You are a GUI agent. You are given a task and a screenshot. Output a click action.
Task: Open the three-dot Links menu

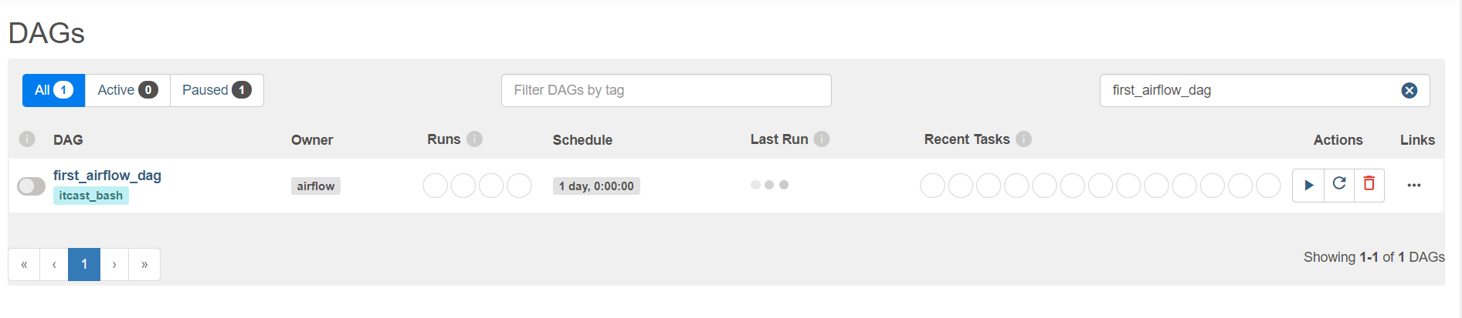pyautogui.click(x=1414, y=186)
